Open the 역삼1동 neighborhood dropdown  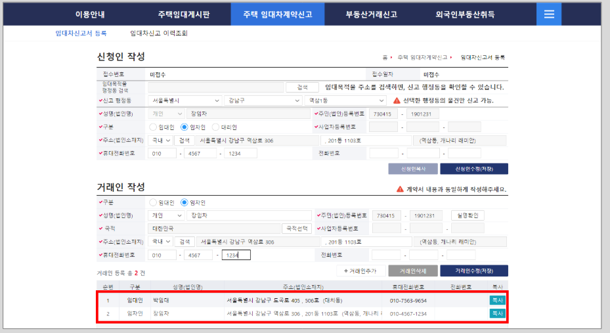pos(345,100)
